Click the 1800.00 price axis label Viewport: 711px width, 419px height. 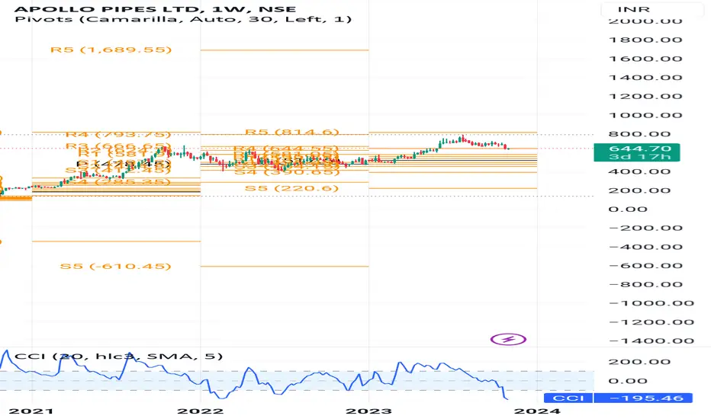[x=645, y=40]
